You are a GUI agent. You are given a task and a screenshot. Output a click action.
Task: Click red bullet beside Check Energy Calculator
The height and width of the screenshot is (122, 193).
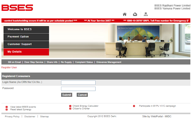click(70, 106)
